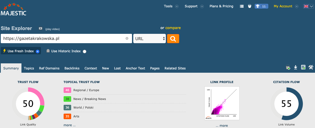The height and width of the screenshot is (128, 315).
Task: Click the Link Quality label
Action: (x=28, y=124)
